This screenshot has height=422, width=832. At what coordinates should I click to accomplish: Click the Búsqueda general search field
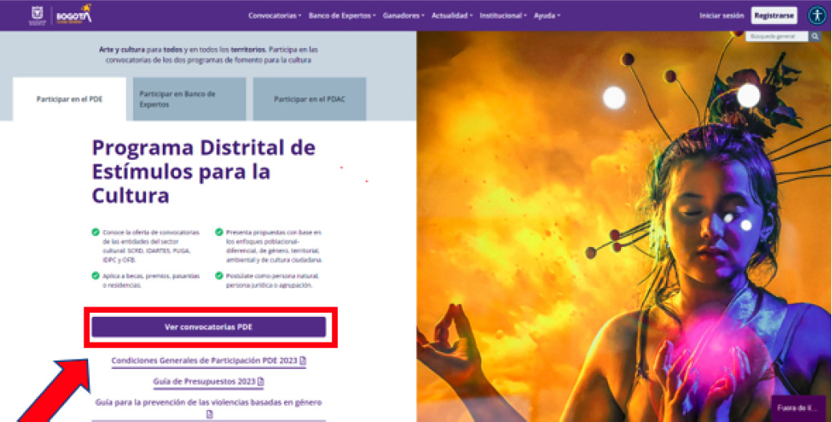coord(777,37)
